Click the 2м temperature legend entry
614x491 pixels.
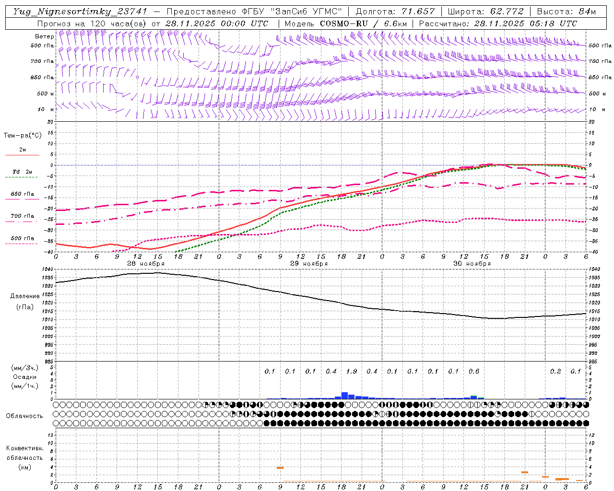point(23,150)
